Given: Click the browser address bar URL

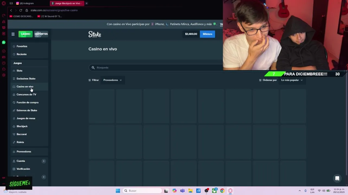Looking at the screenshot, I should (x=54, y=10).
